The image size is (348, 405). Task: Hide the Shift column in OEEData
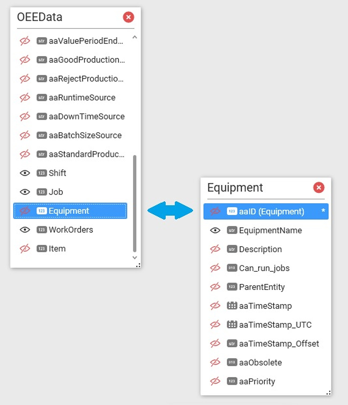pos(25,173)
